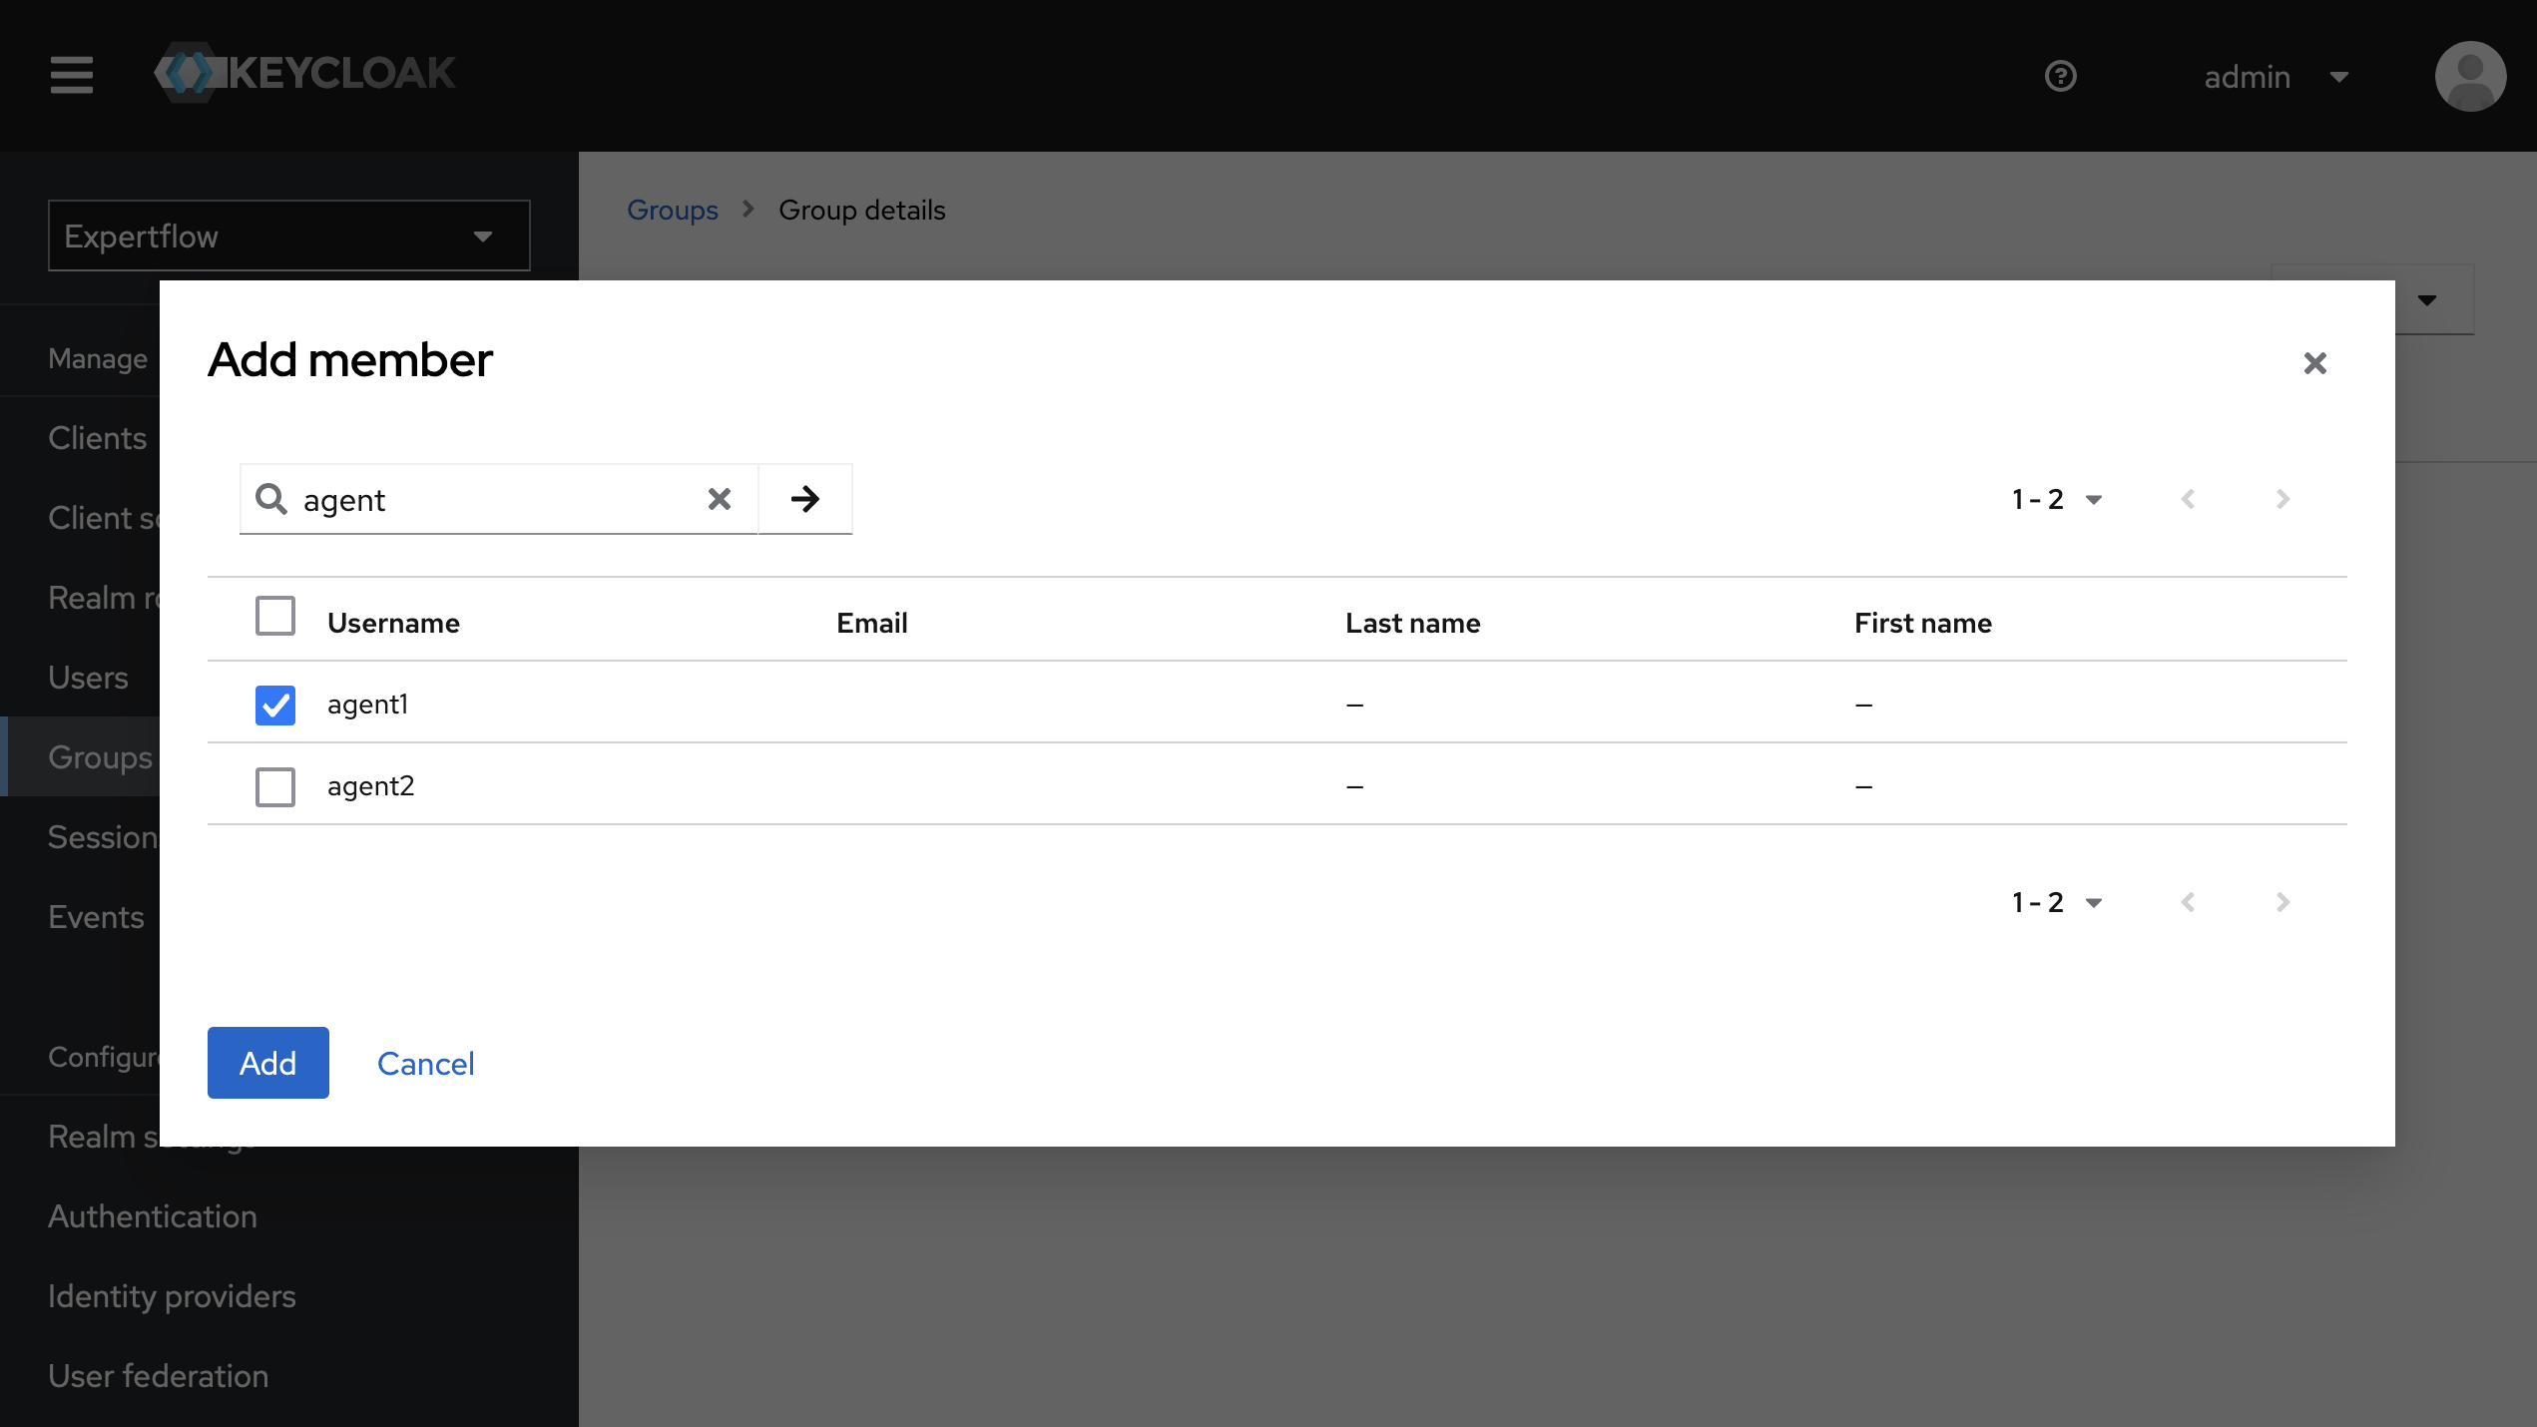The height and width of the screenshot is (1427, 2537).
Task: Cancel adding members
Action: 425,1063
